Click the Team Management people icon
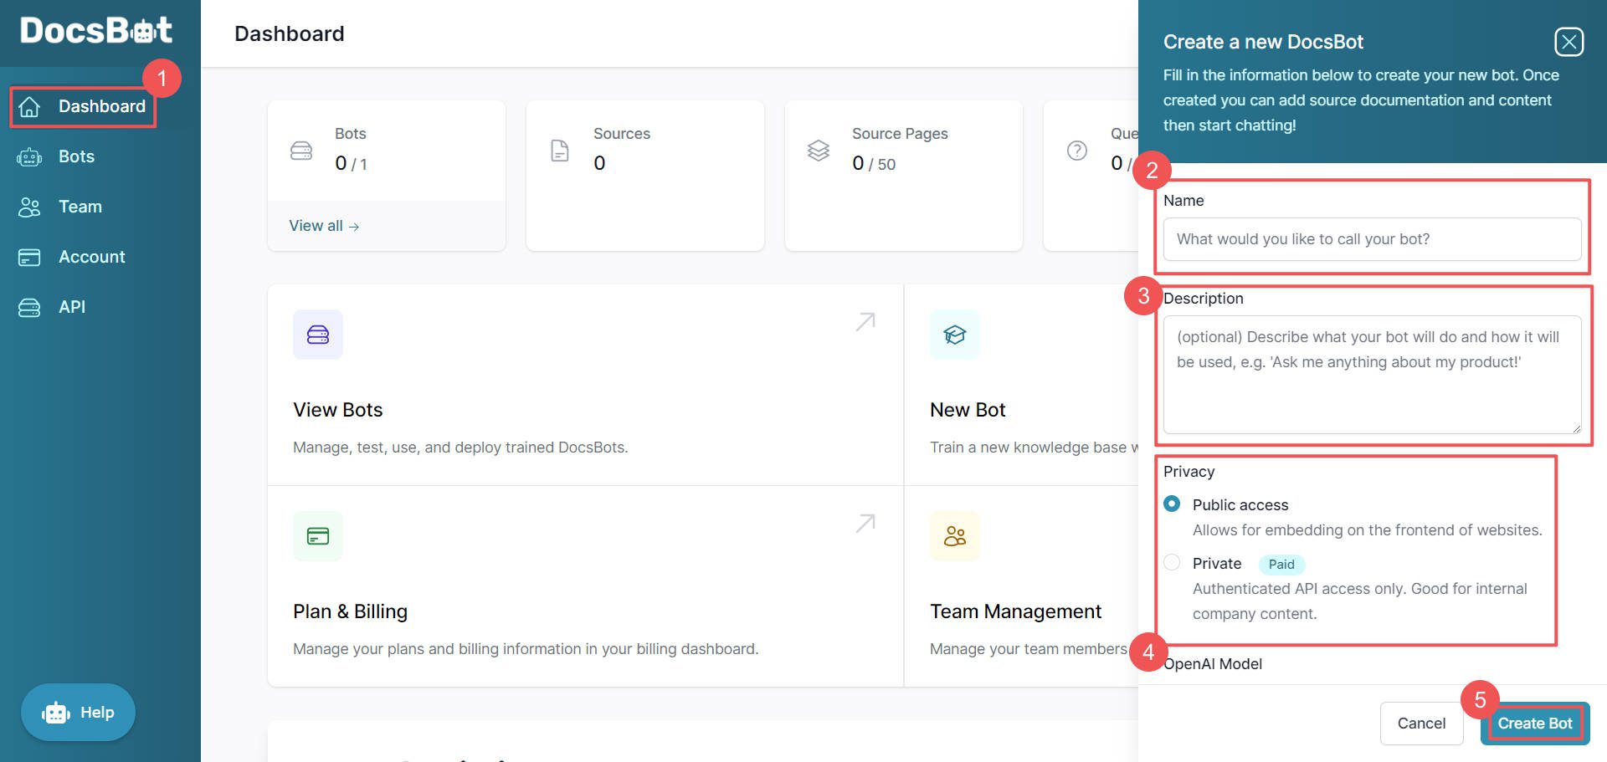Viewport: 1607px width, 762px height. click(x=955, y=535)
